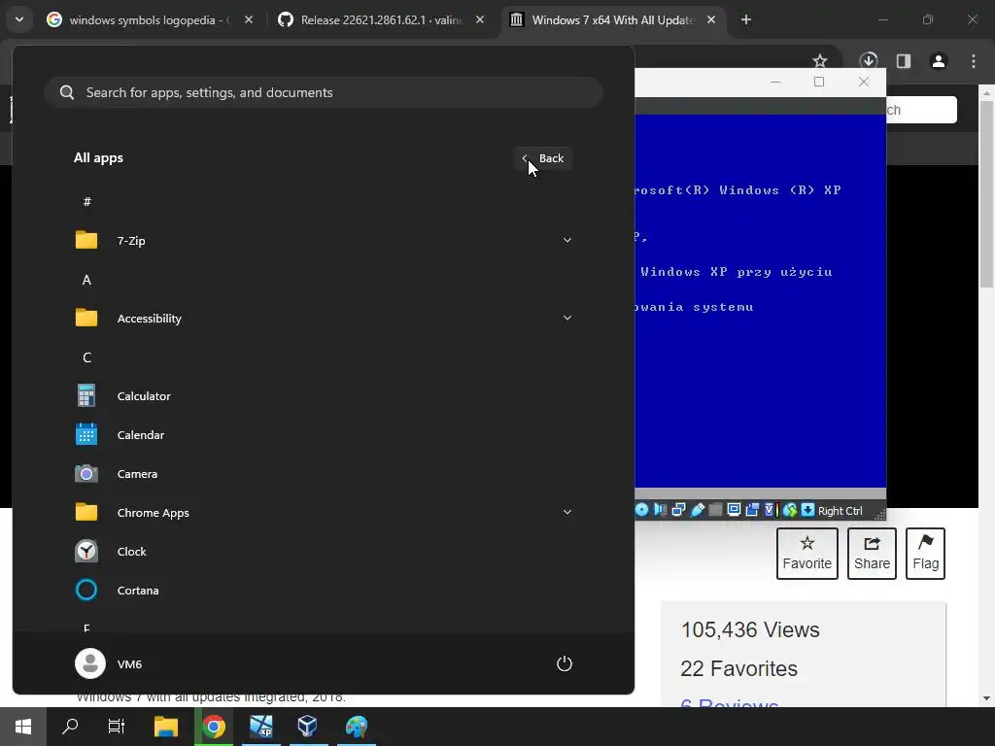Open Task View on the taskbar
The width and height of the screenshot is (995, 746).
(117, 727)
